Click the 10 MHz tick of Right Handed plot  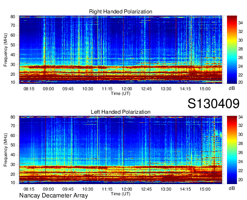pos(13,82)
